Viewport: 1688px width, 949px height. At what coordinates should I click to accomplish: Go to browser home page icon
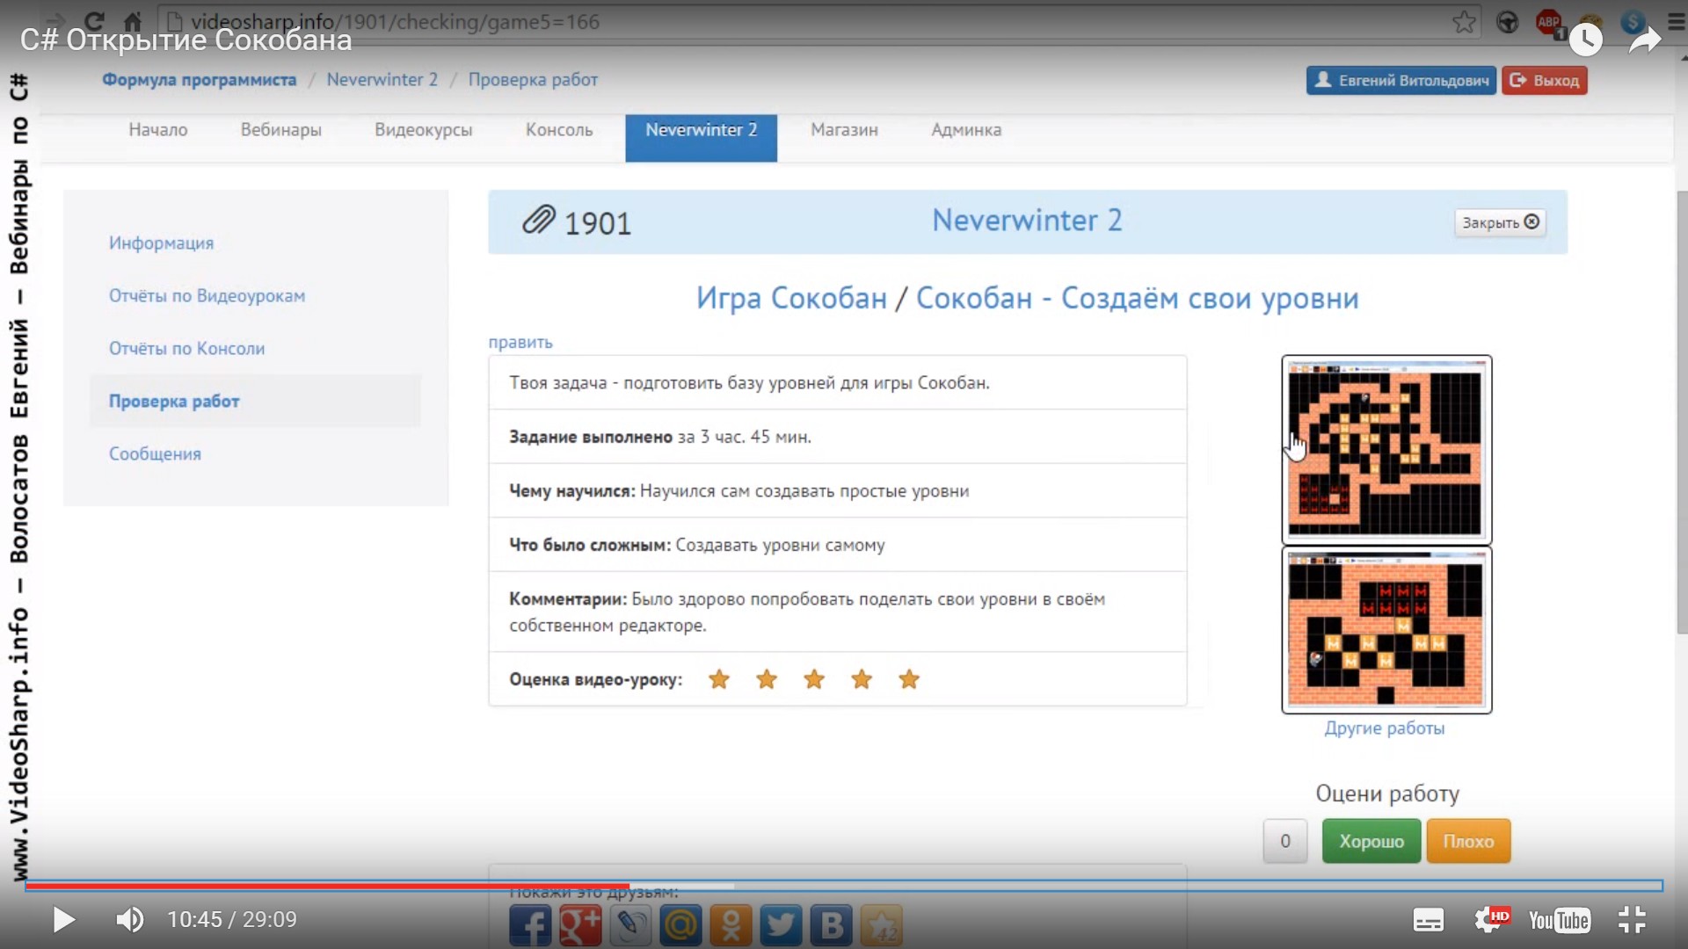click(133, 20)
